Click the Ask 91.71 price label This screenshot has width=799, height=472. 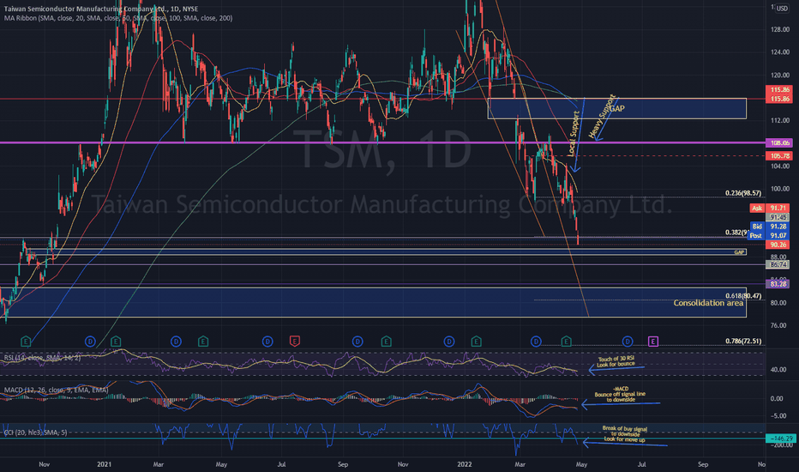click(770, 208)
